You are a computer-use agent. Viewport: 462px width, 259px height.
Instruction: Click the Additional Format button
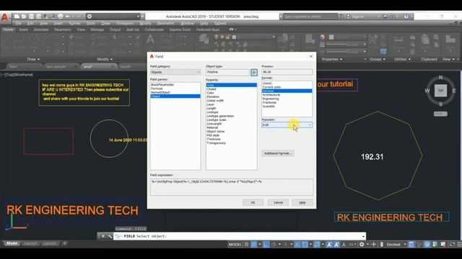tap(277, 153)
